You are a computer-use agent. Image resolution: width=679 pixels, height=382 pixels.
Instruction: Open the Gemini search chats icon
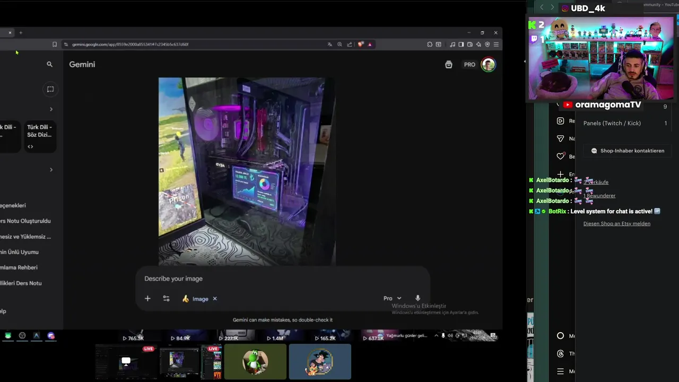coord(49,64)
